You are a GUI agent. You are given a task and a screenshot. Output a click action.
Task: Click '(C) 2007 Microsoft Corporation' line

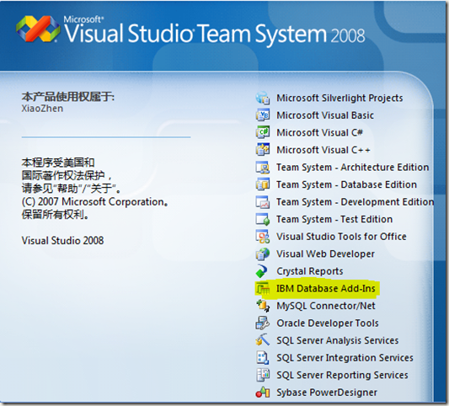click(95, 201)
